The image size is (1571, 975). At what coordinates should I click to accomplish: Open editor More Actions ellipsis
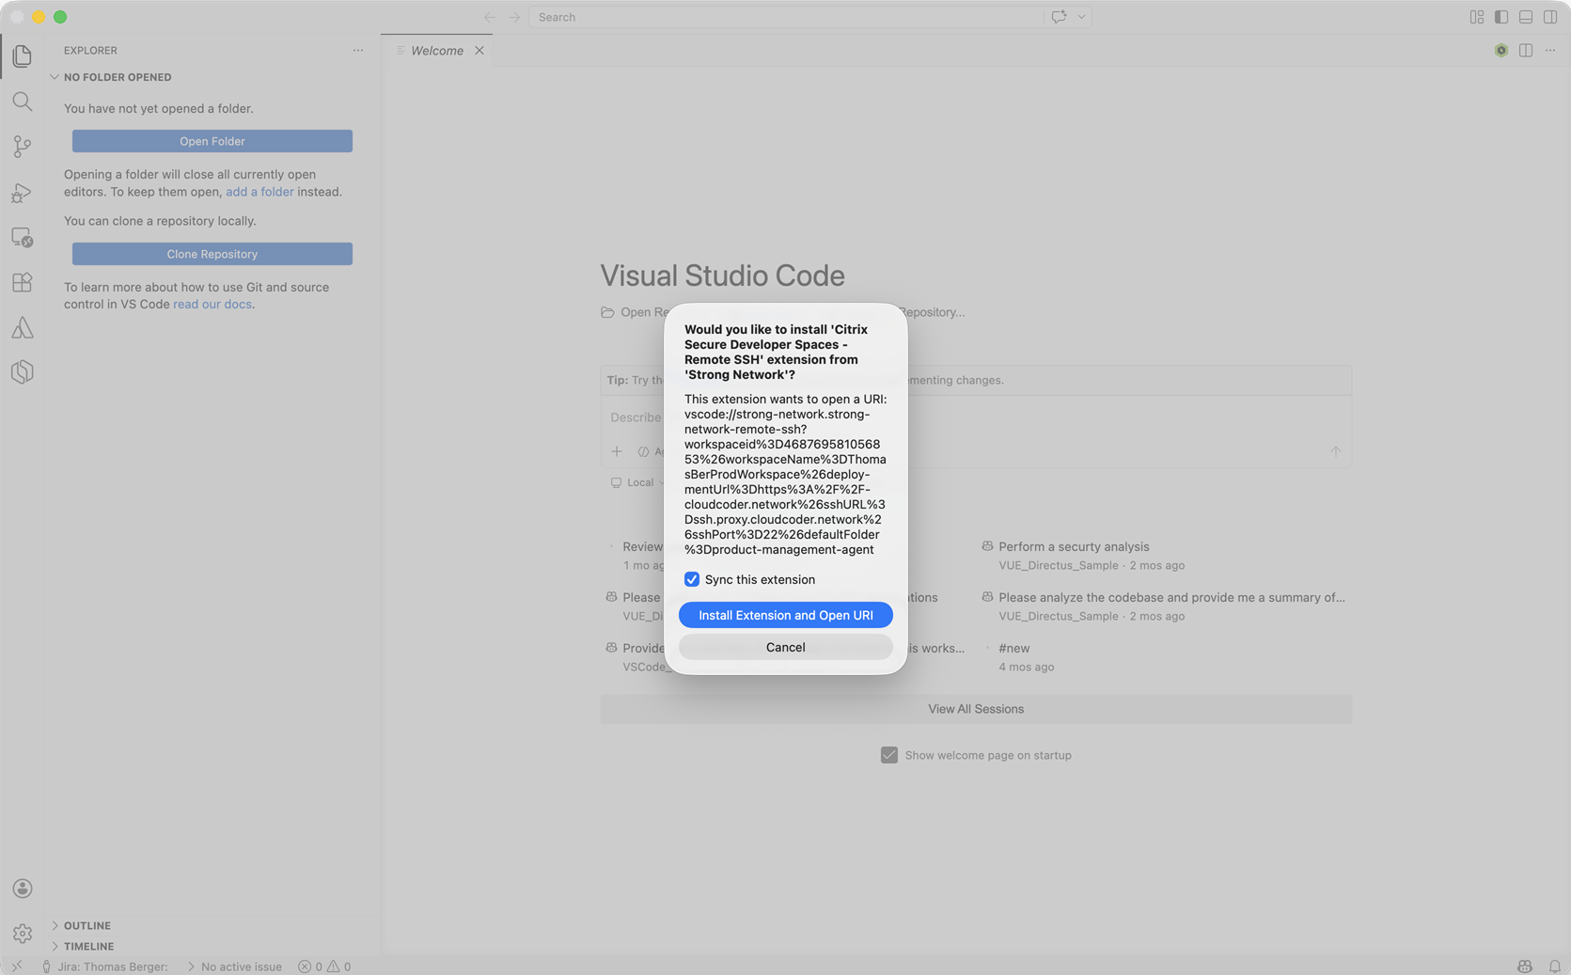point(1550,51)
